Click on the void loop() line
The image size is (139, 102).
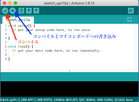coord(21,46)
